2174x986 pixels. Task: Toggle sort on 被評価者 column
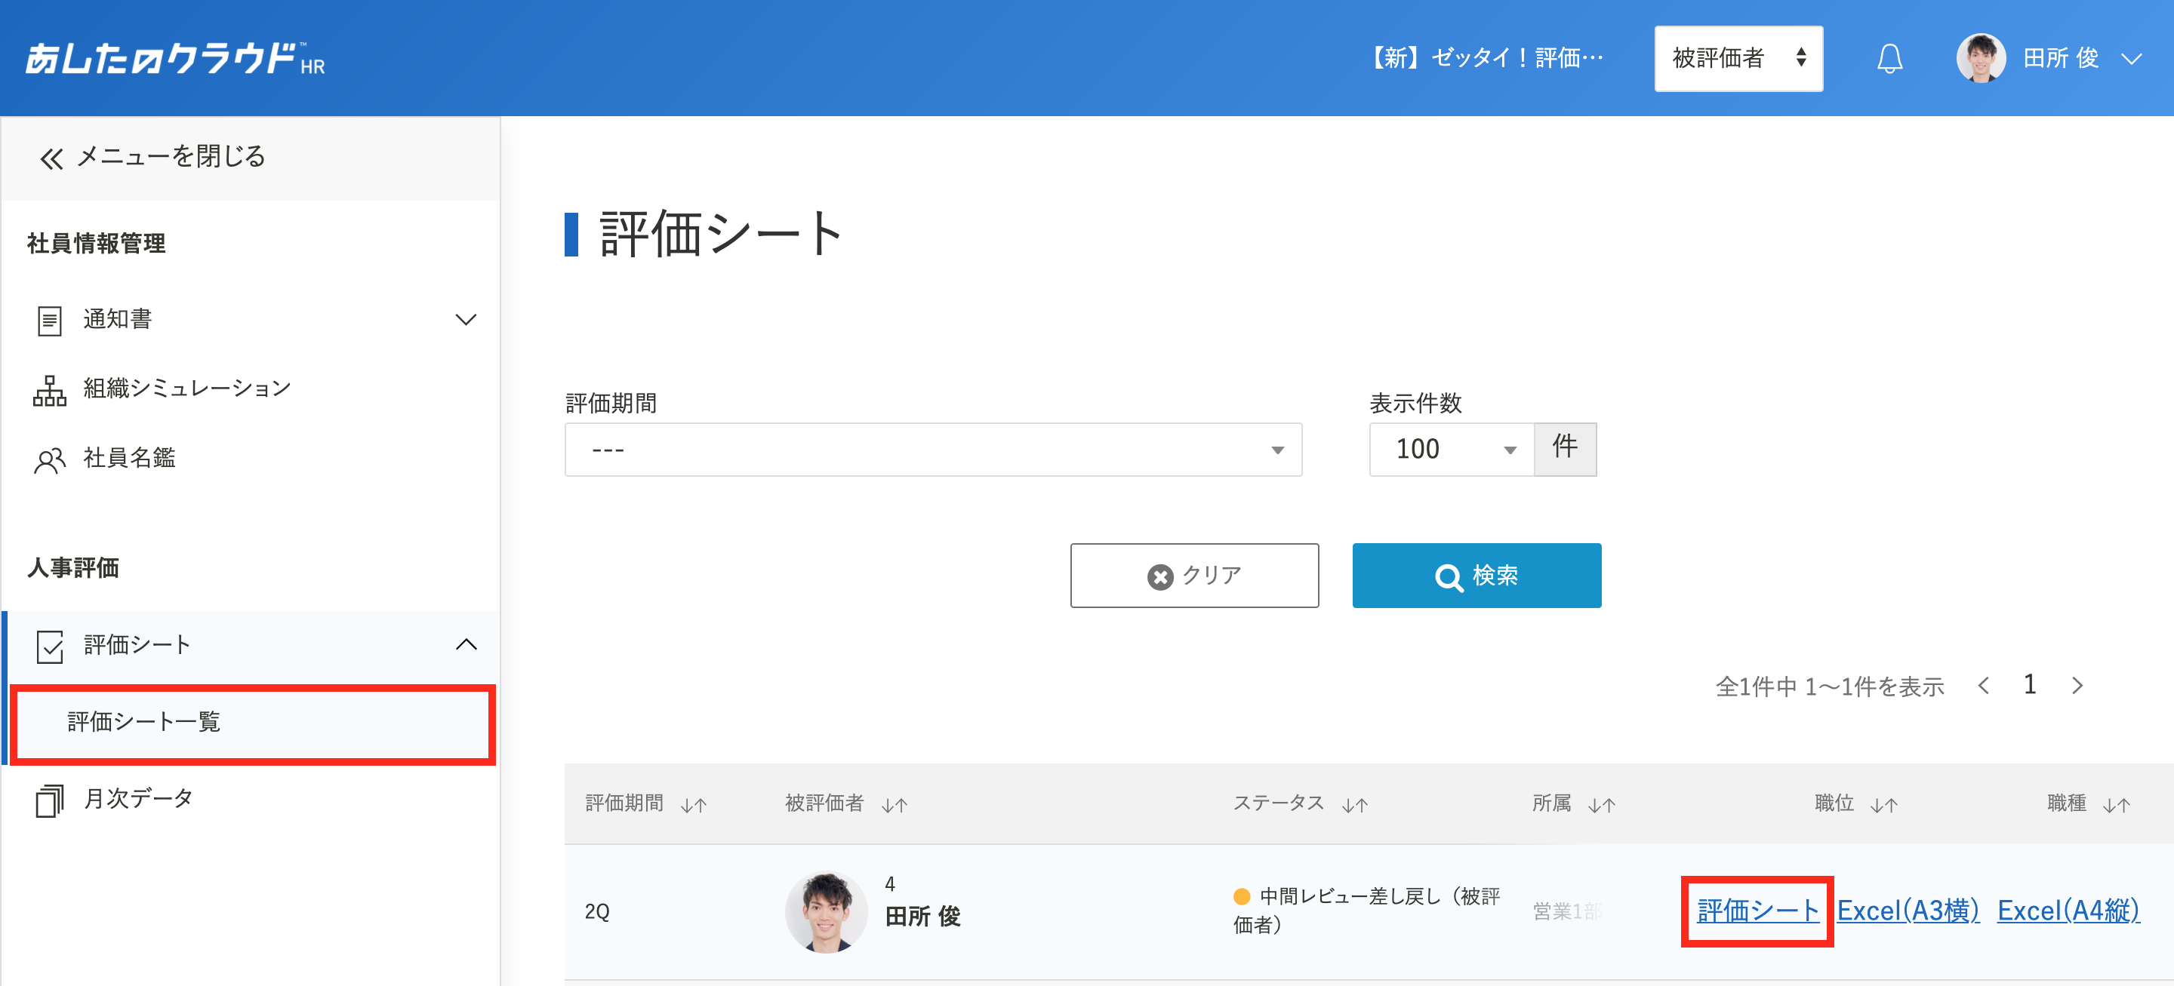[895, 805]
